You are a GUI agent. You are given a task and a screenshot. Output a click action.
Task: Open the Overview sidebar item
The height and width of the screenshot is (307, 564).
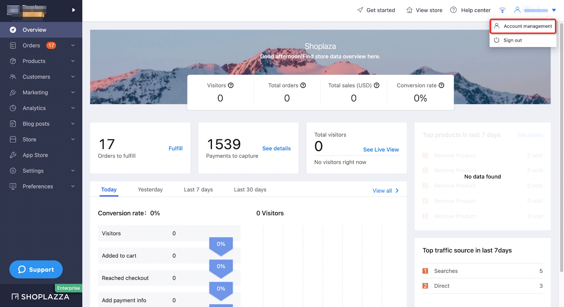[41, 30]
